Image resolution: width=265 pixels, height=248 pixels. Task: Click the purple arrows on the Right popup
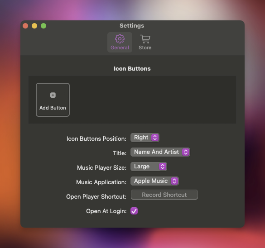click(155, 138)
